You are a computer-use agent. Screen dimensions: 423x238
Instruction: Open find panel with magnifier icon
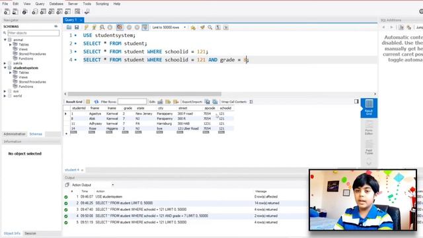[x=210, y=27]
